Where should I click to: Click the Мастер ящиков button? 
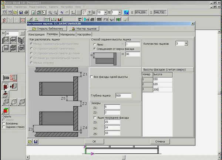click(84, 29)
